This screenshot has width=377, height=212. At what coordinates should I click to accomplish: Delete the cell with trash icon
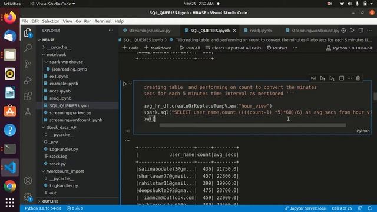[358, 78]
